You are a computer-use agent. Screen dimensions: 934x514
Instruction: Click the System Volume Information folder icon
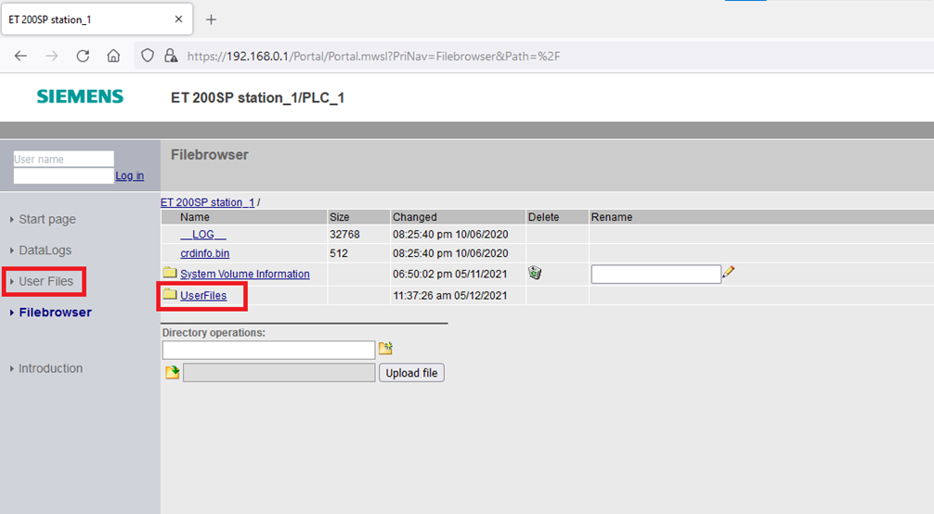point(169,273)
